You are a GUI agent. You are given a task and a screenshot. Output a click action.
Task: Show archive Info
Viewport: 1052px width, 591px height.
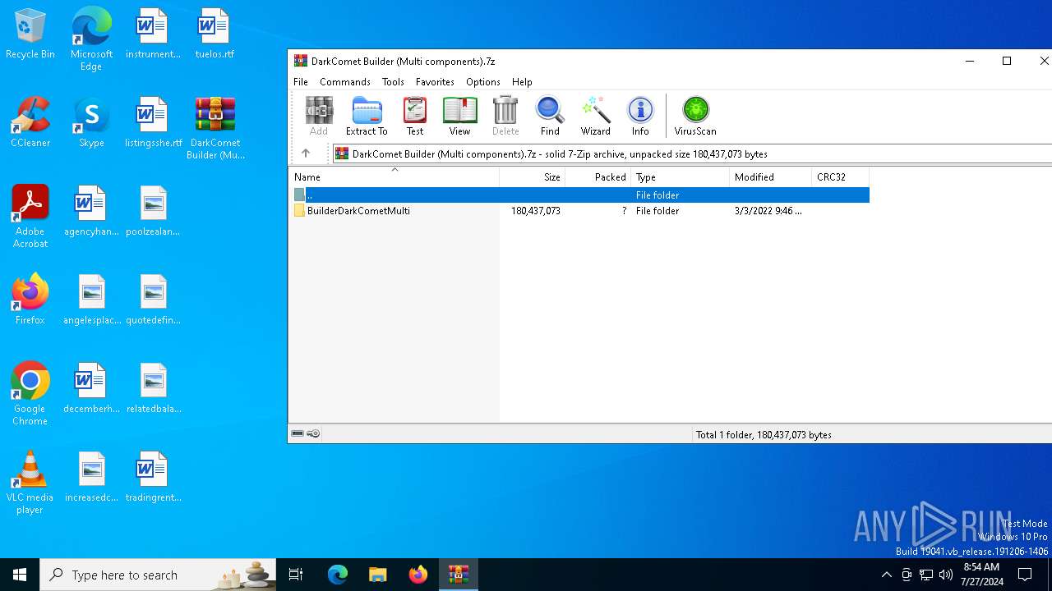tap(640, 116)
